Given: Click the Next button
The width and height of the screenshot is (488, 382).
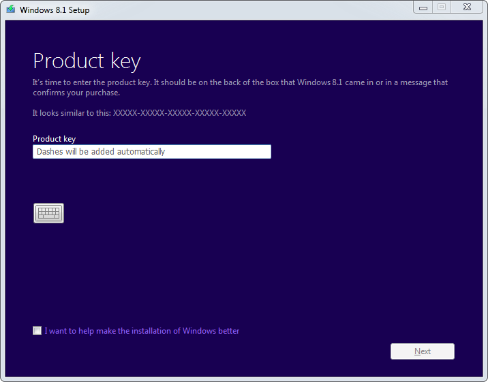Looking at the screenshot, I should (x=423, y=351).
